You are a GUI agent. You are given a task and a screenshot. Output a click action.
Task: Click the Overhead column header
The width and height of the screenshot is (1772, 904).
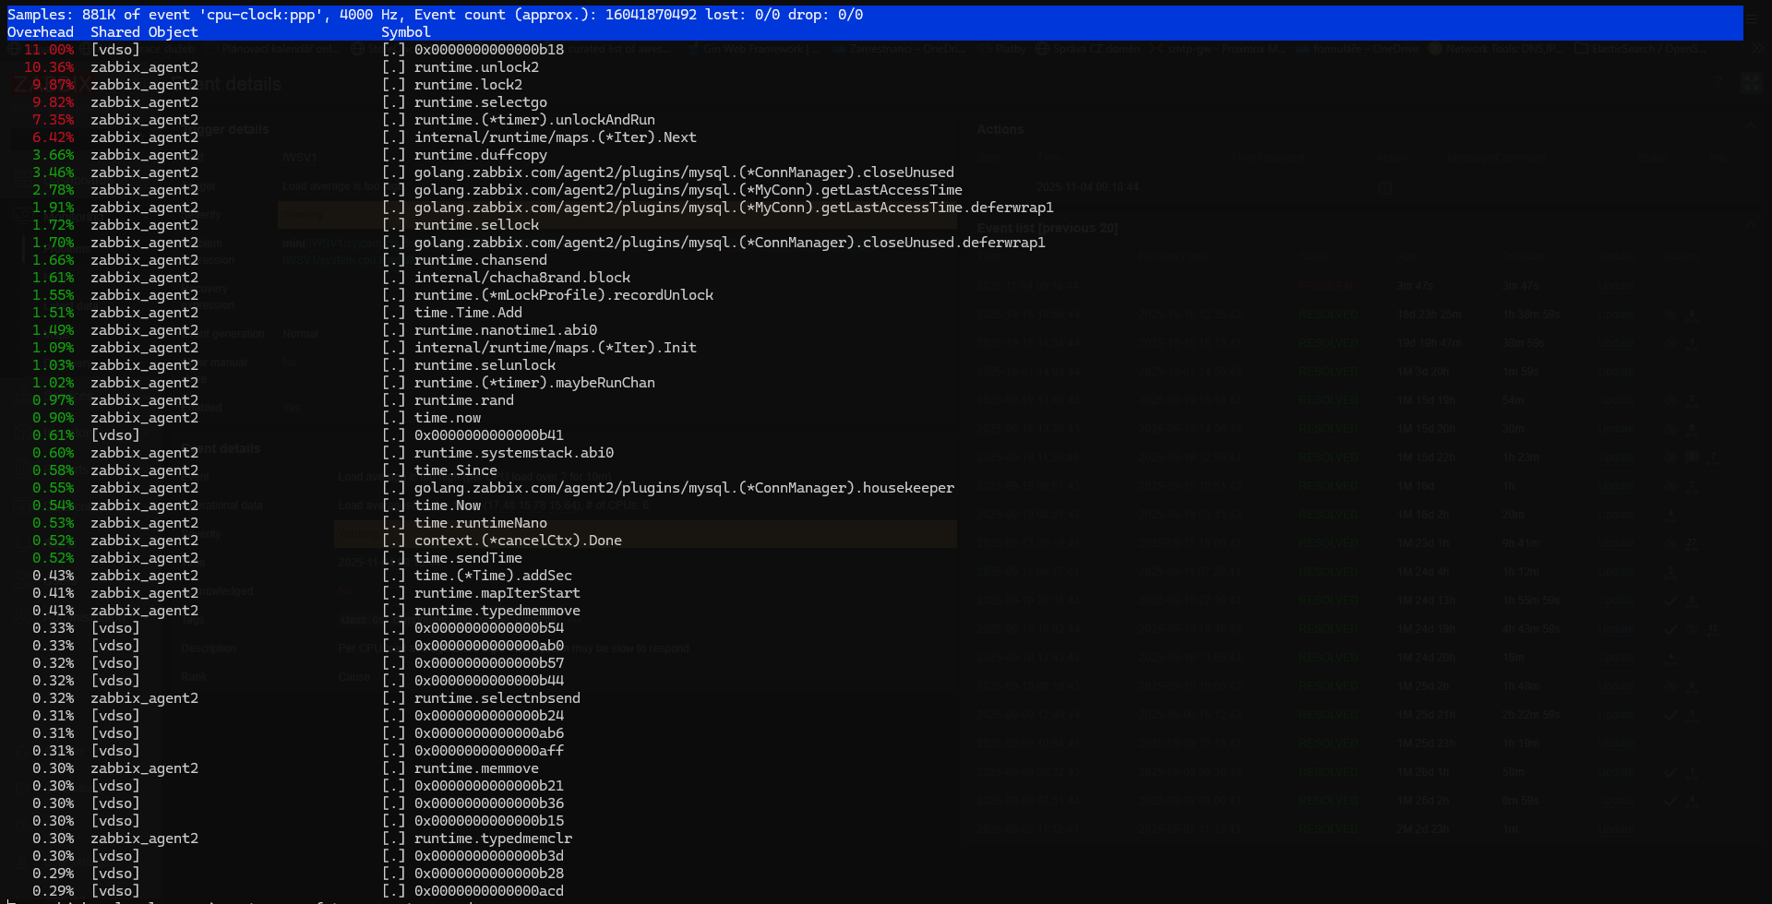(41, 32)
